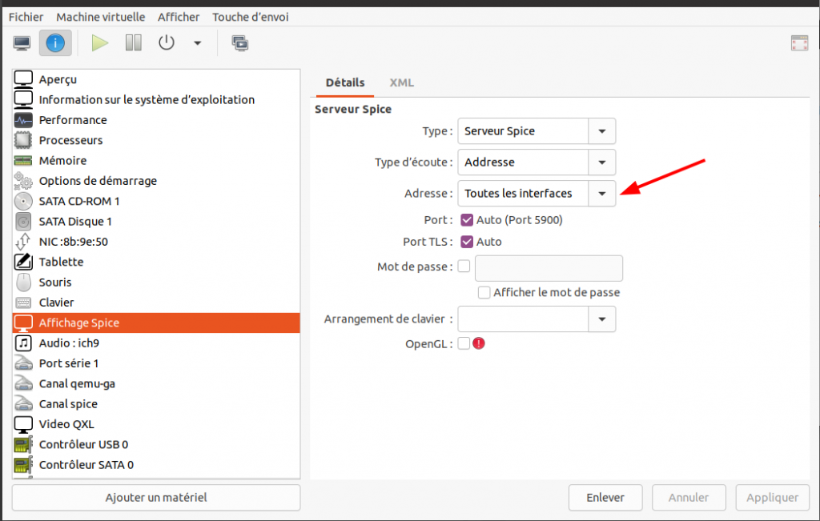Screen dimensions: 820x521
Task: Toggle Port TLS Auto checkbox
Action: (x=467, y=242)
